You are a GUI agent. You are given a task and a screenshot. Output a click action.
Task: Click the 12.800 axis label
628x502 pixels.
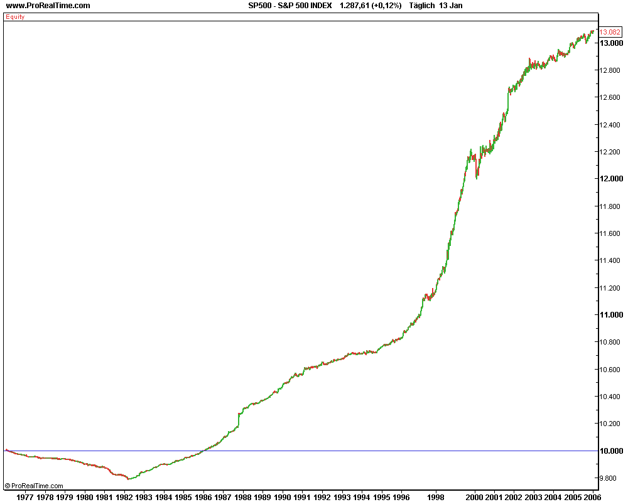coord(609,70)
